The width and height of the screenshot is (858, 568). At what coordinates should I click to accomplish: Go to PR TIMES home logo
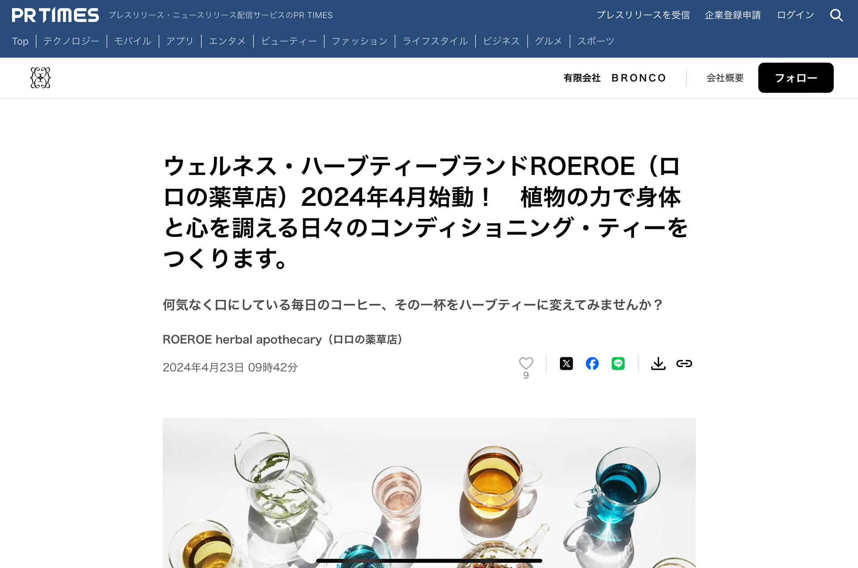[x=55, y=15]
